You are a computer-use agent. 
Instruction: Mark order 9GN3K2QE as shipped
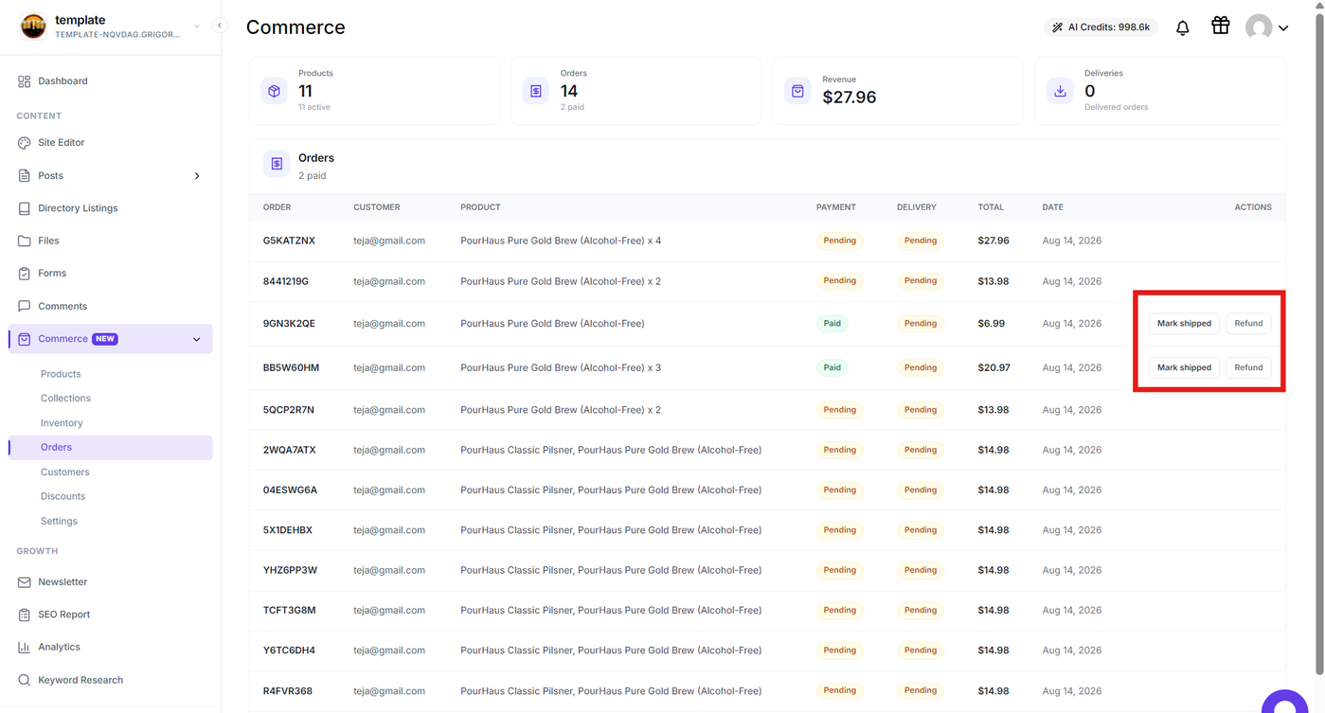(1184, 324)
